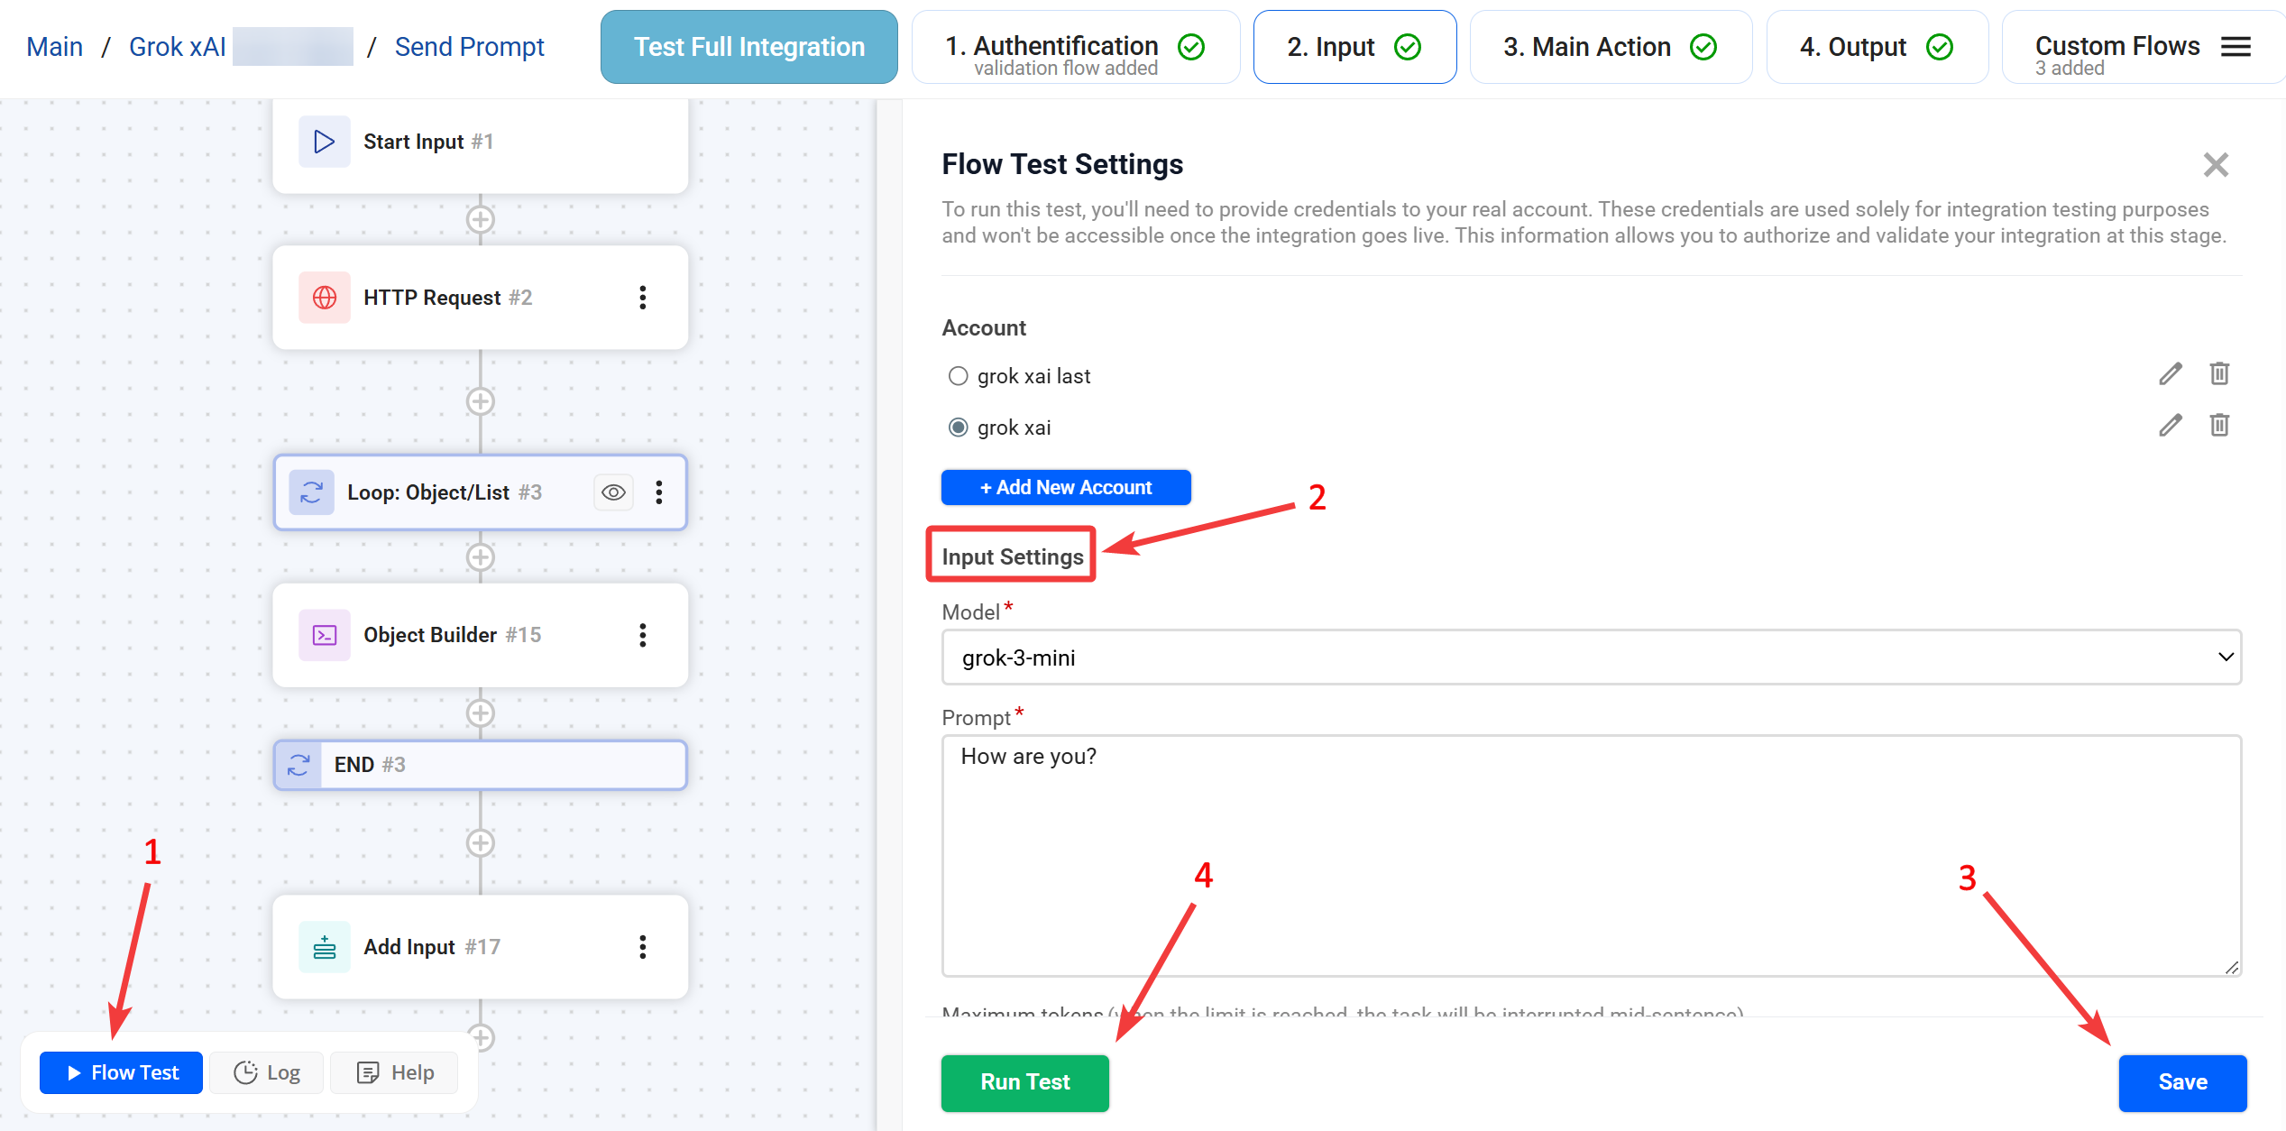Toggle the eye visibility on Loop Object/List node
Screen dimensions: 2286x1131
click(x=613, y=492)
